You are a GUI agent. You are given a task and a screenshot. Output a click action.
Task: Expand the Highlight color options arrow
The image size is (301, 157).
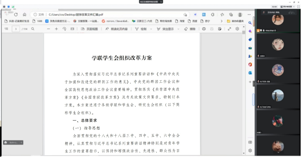(x=178, y=29)
